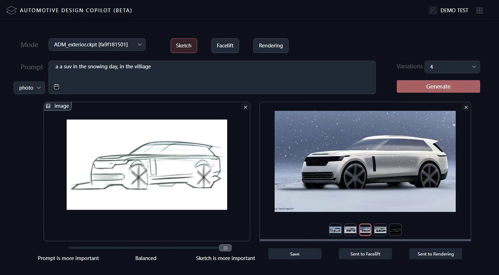
Task: Select the fifth dark variation thumbnail
Action: (395, 230)
